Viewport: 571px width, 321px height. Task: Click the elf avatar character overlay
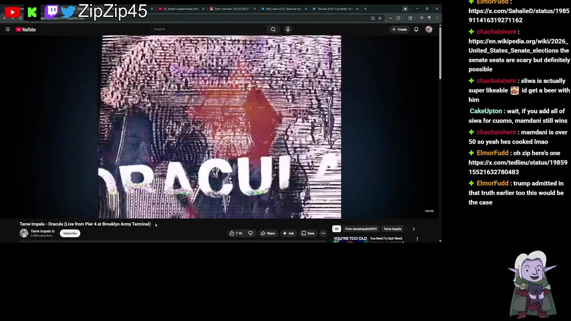[x=533, y=284]
